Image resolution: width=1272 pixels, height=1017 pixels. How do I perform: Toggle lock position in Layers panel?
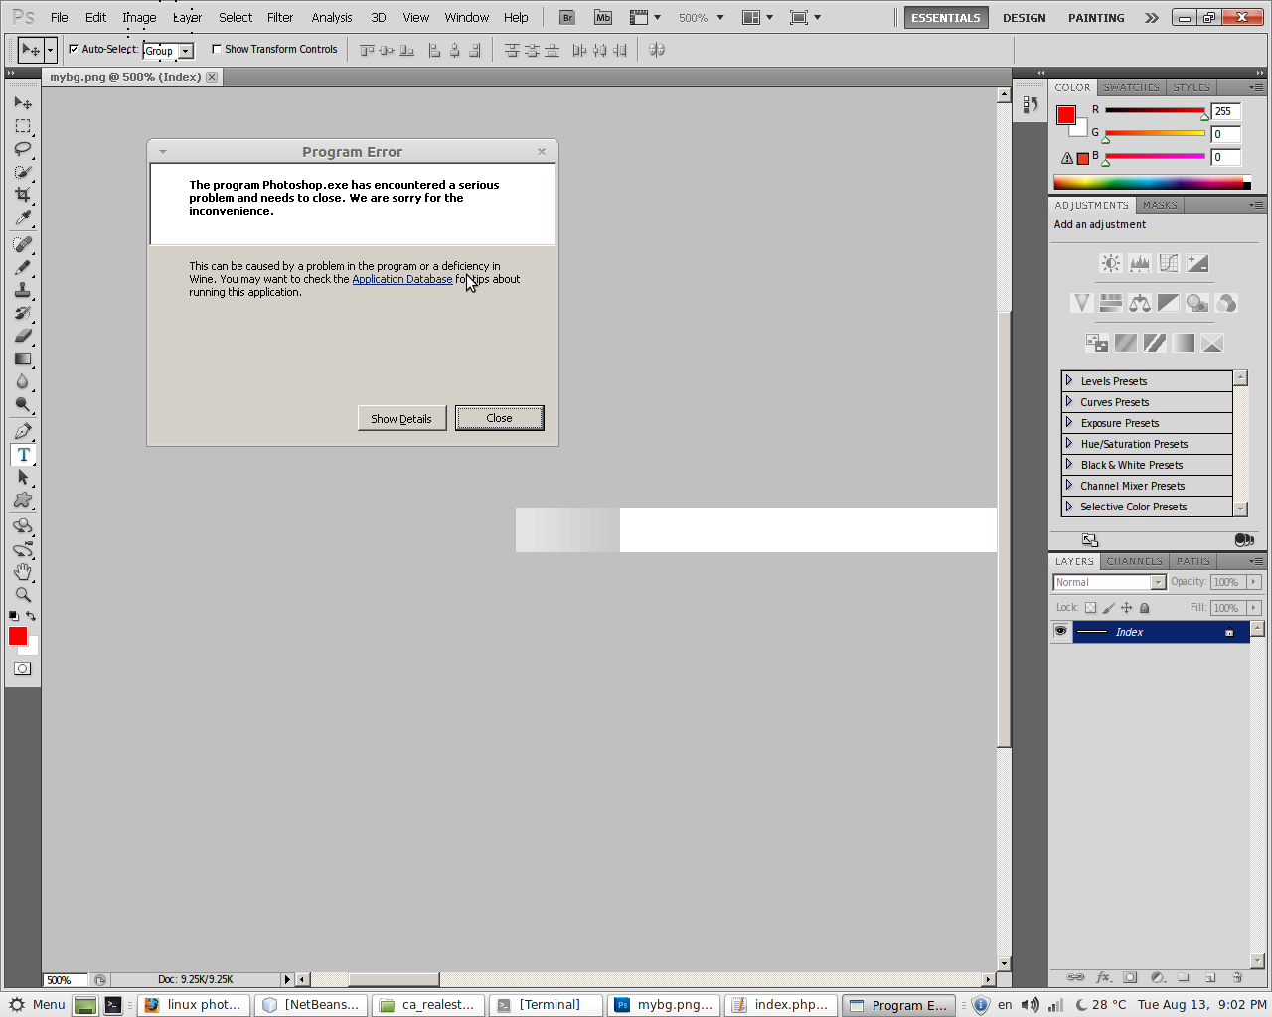tap(1126, 608)
